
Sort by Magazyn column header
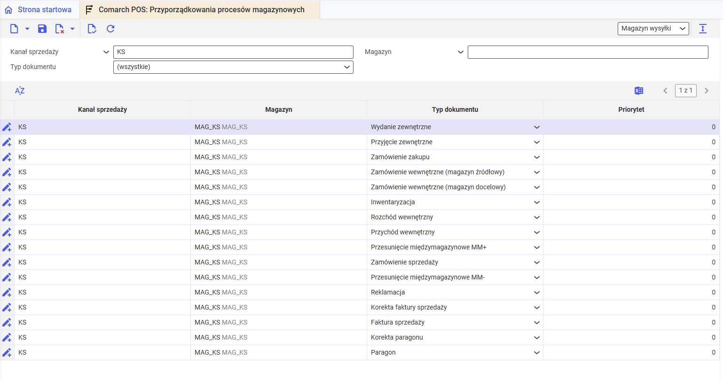[x=279, y=109]
